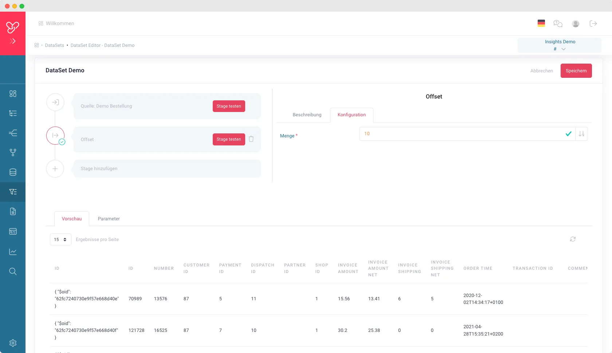Open the chat support icon
This screenshot has height=353, width=612.
pyautogui.click(x=558, y=24)
